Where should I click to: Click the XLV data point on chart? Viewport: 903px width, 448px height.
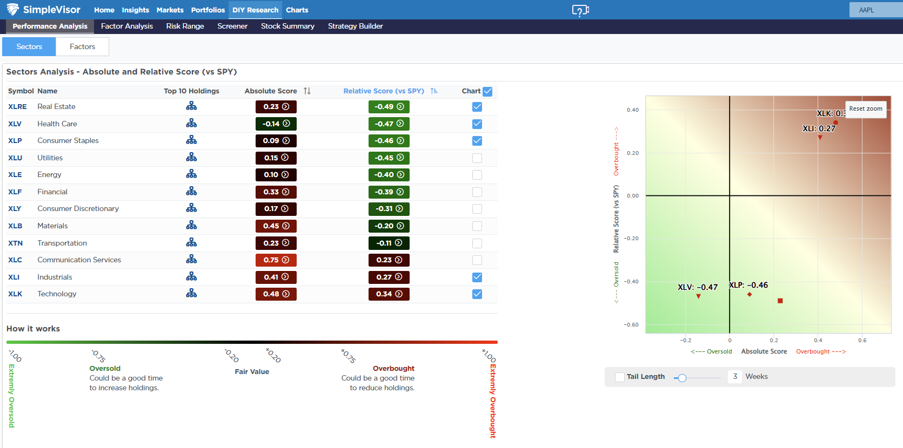[699, 296]
